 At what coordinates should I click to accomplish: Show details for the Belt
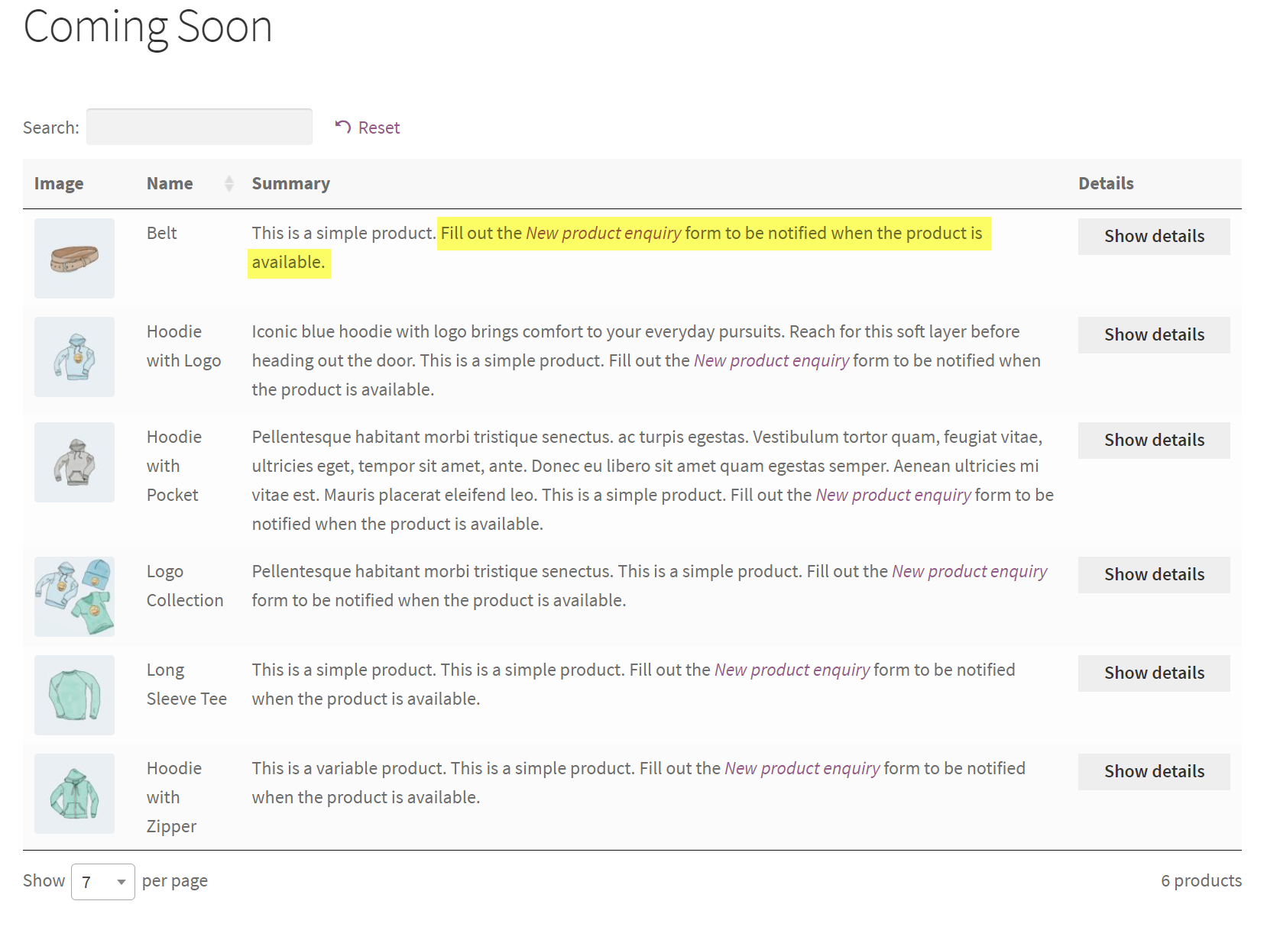click(x=1153, y=237)
